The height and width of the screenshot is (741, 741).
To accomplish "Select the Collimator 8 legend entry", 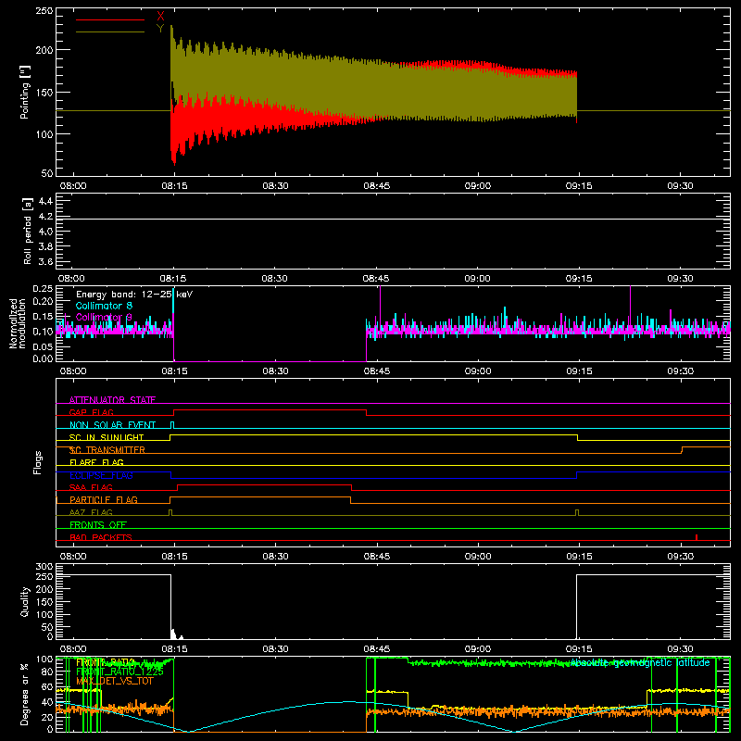I will (x=104, y=306).
